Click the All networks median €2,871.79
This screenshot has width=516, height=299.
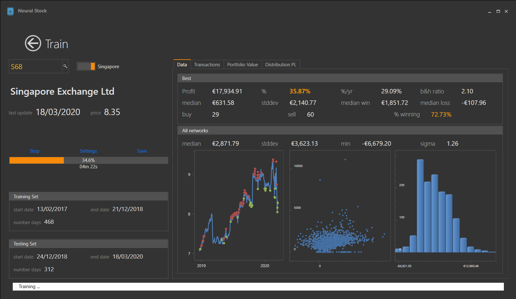[226, 143]
